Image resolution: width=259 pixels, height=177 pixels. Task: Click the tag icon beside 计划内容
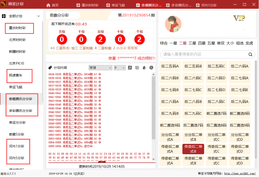click(x=50, y=68)
